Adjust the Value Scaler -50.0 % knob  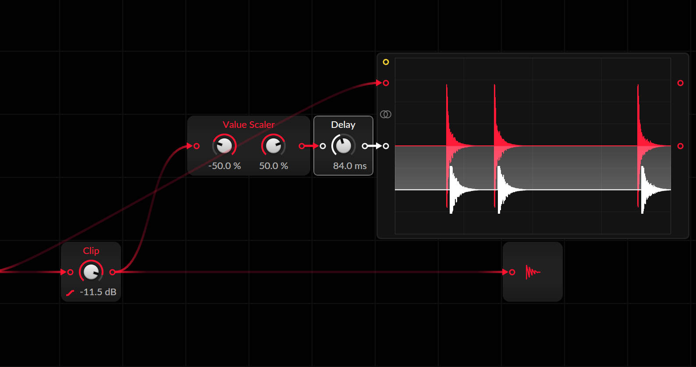coord(224,146)
